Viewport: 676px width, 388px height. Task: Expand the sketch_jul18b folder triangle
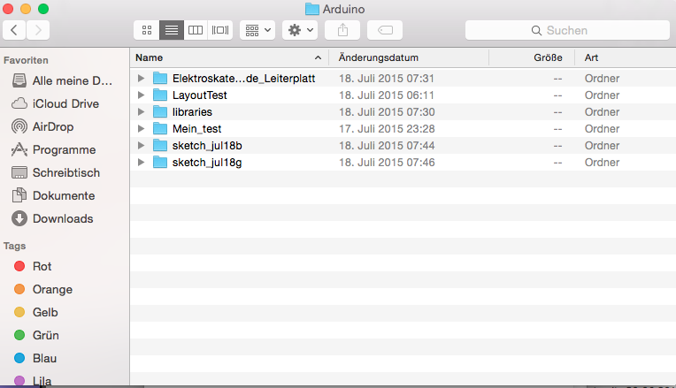coord(141,145)
